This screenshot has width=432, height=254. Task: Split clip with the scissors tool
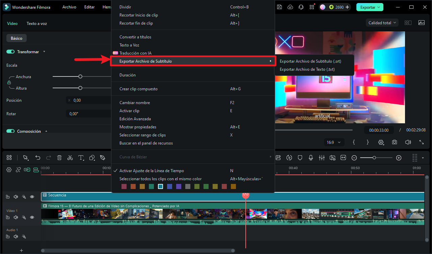(70, 158)
